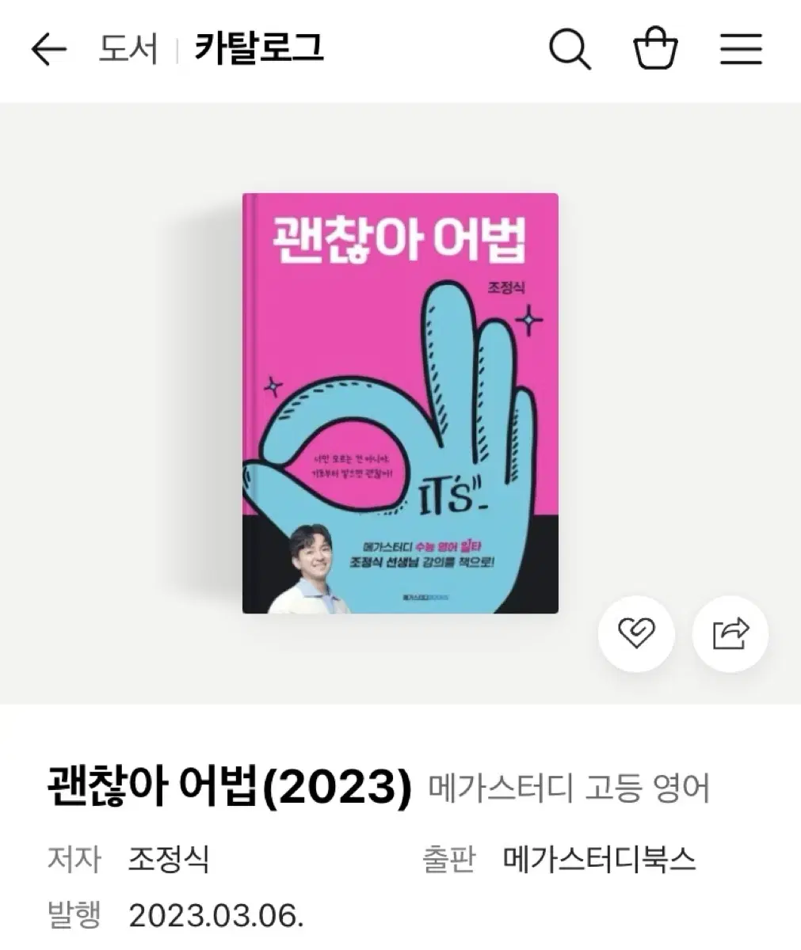
Task: Select the 도서 breadcrumb
Action: (x=128, y=49)
